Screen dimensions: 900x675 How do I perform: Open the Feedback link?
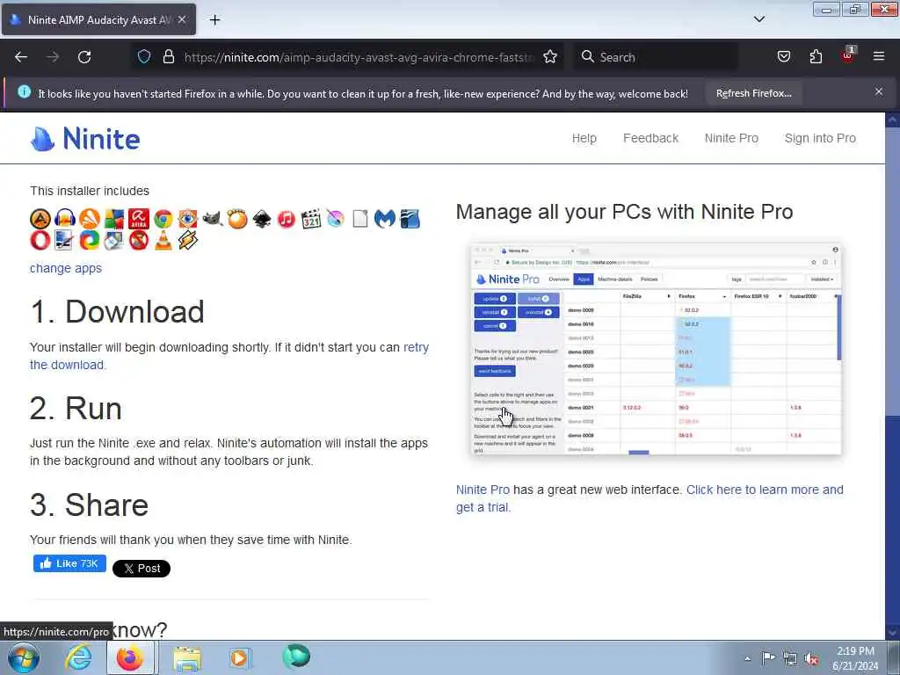pos(651,138)
